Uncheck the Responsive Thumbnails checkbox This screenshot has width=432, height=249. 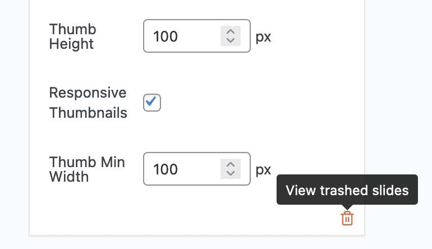pos(152,103)
